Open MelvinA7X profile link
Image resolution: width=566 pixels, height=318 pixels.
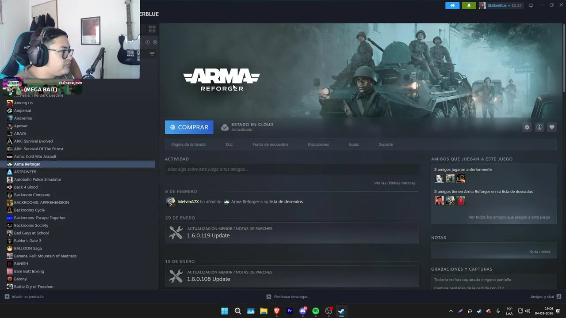coord(188,202)
